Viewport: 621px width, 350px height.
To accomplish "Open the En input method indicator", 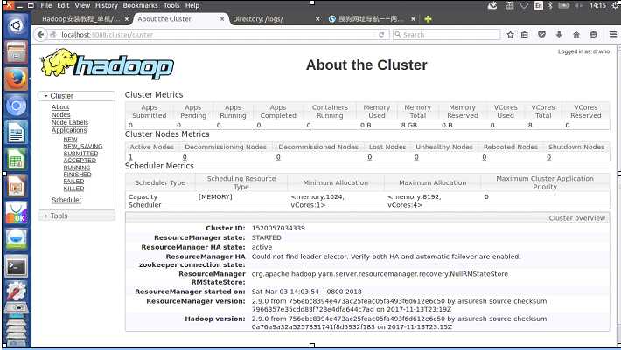I will pyautogui.click(x=538, y=5).
